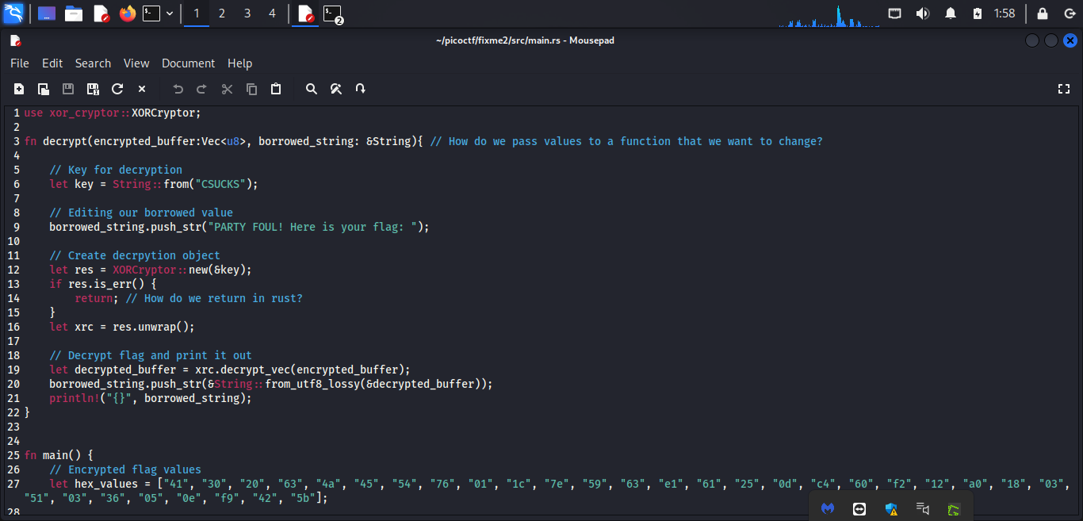The height and width of the screenshot is (521, 1083).
Task: Close the document with the toolbar X icon
Action: pos(142,89)
